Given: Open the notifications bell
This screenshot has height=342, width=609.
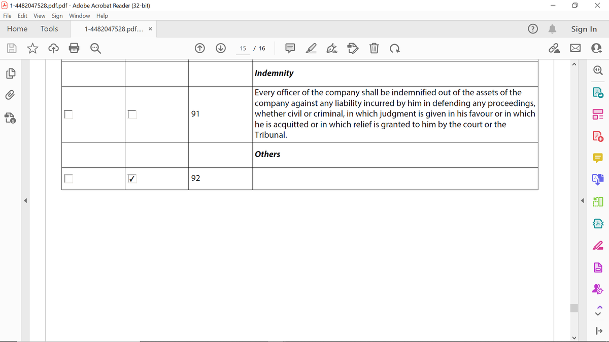Looking at the screenshot, I should coord(553,29).
